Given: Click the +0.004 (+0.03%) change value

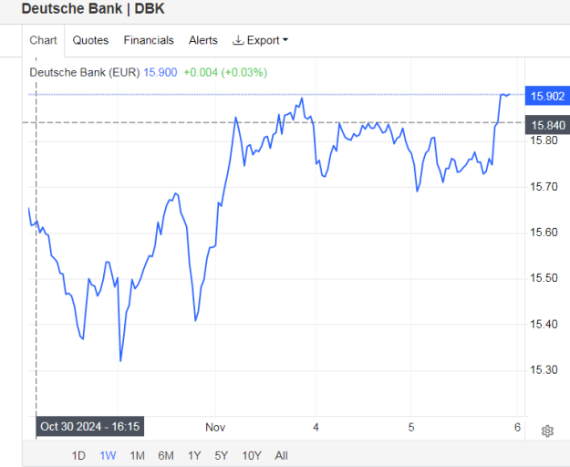Looking at the screenshot, I should click(x=225, y=72).
